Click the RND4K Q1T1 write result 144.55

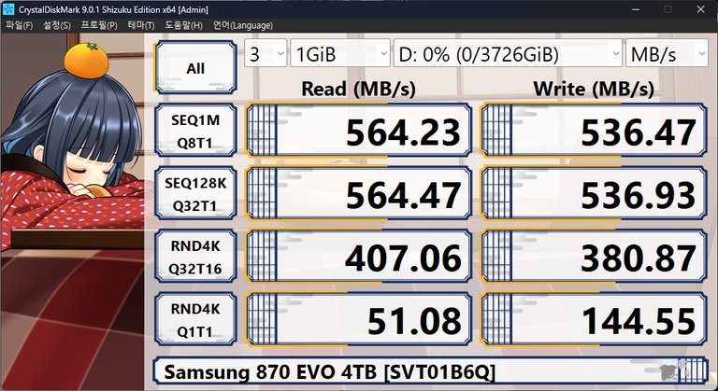(x=594, y=319)
